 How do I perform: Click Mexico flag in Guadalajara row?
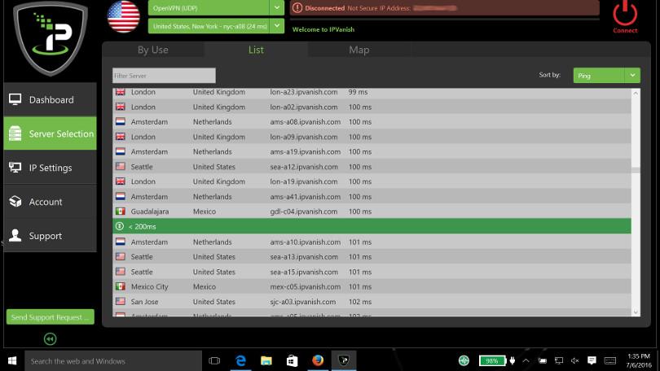(x=121, y=211)
